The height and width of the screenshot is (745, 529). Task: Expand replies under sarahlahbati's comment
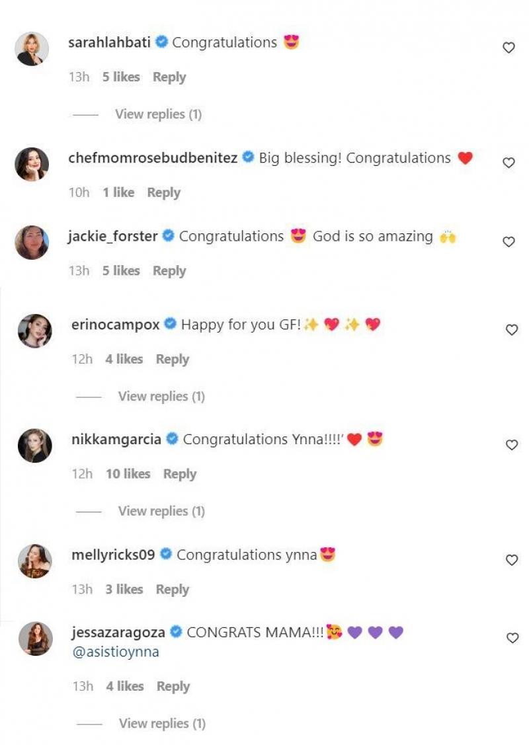pos(158,114)
